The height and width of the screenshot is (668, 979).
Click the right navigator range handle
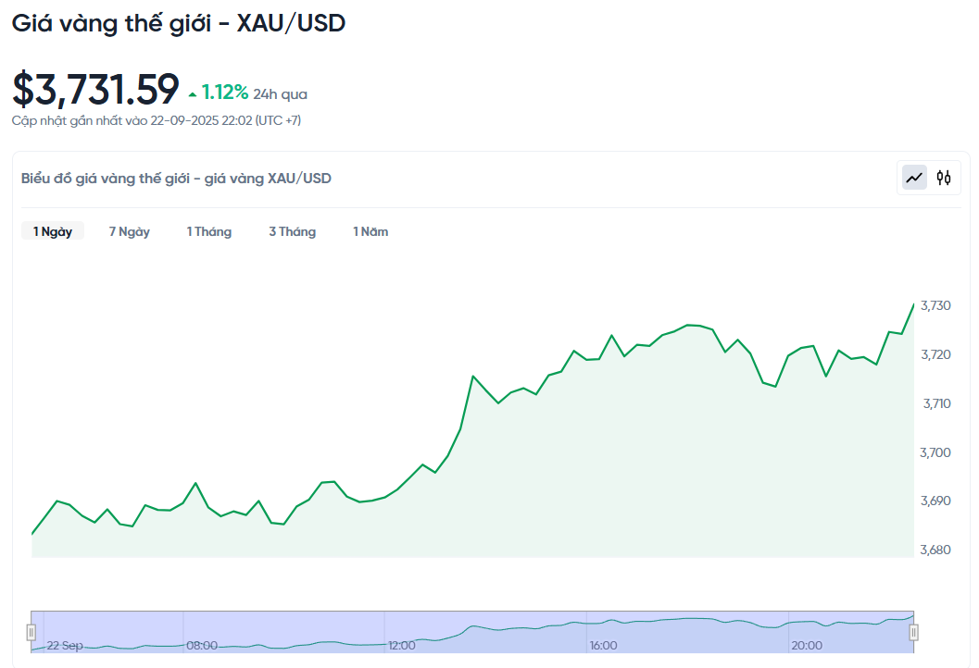(x=912, y=633)
